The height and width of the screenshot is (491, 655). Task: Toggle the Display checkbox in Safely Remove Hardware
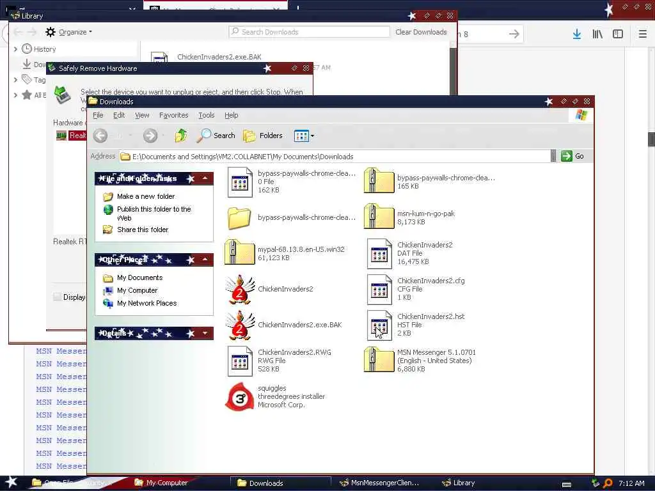57,297
